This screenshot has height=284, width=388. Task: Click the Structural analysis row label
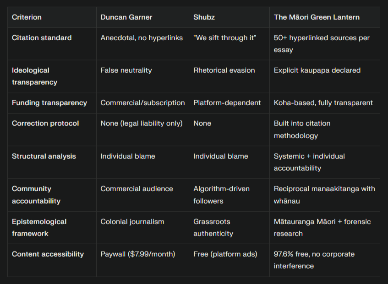pyautogui.click(x=44, y=156)
